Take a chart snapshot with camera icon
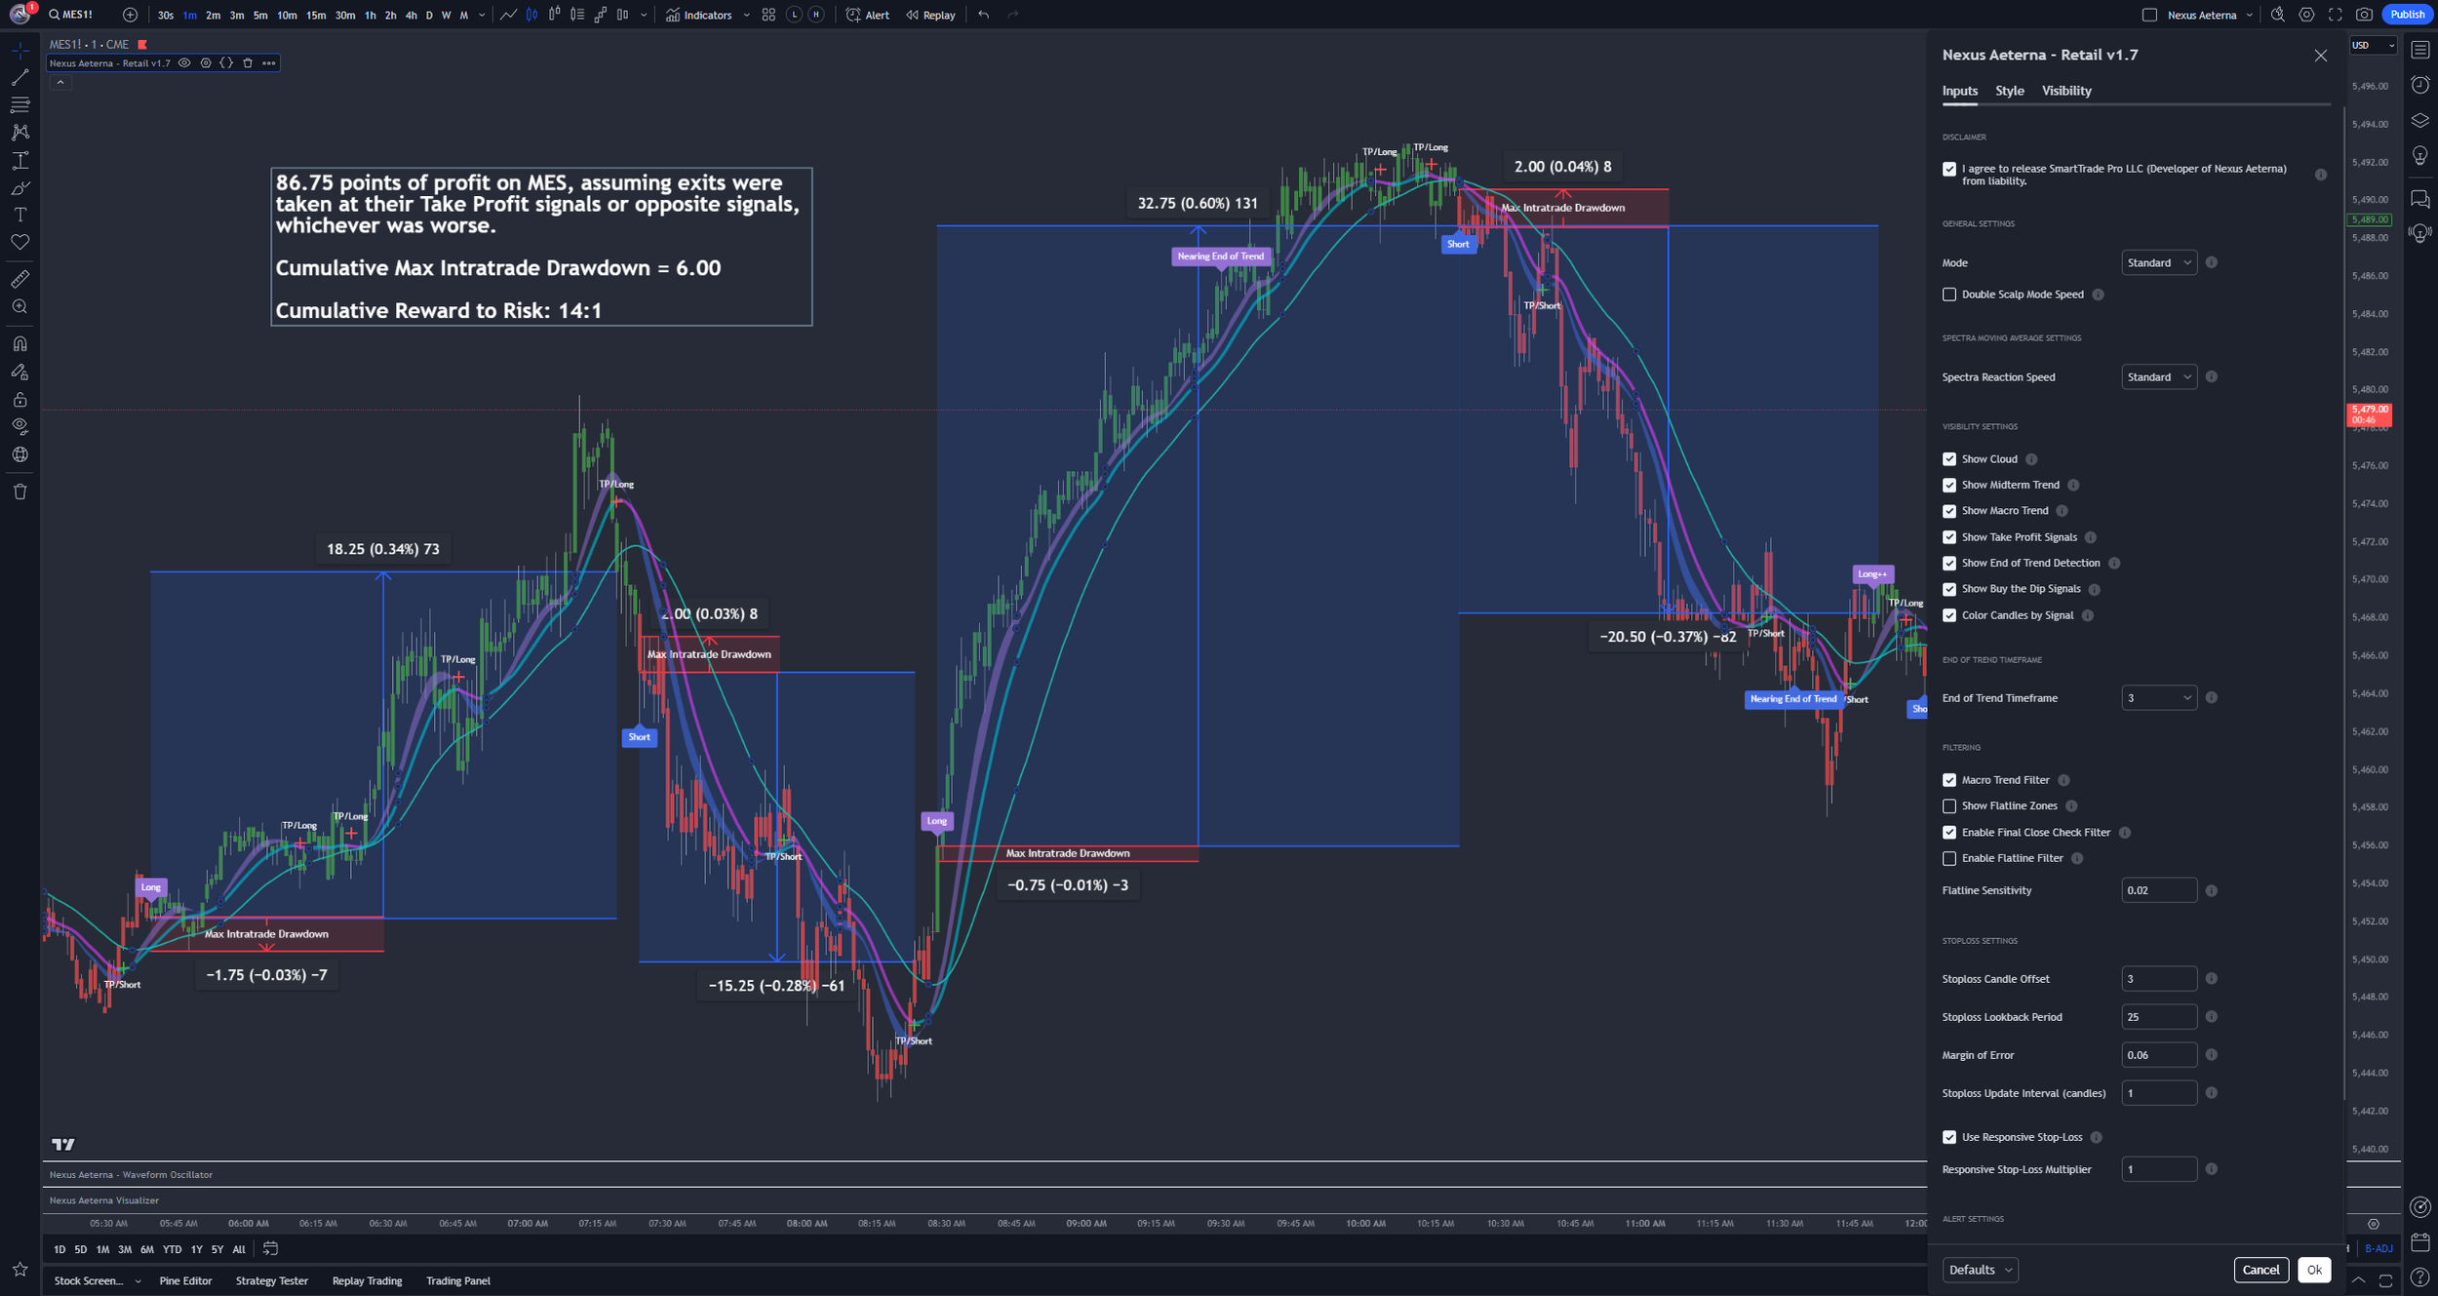 coord(2364,15)
